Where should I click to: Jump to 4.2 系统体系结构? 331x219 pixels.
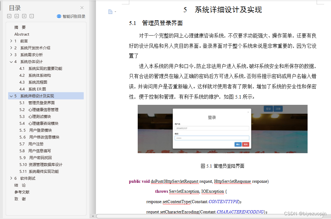tap(35, 75)
